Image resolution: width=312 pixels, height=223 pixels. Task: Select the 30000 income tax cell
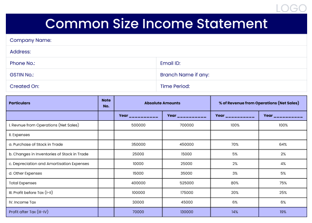[138, 203]
